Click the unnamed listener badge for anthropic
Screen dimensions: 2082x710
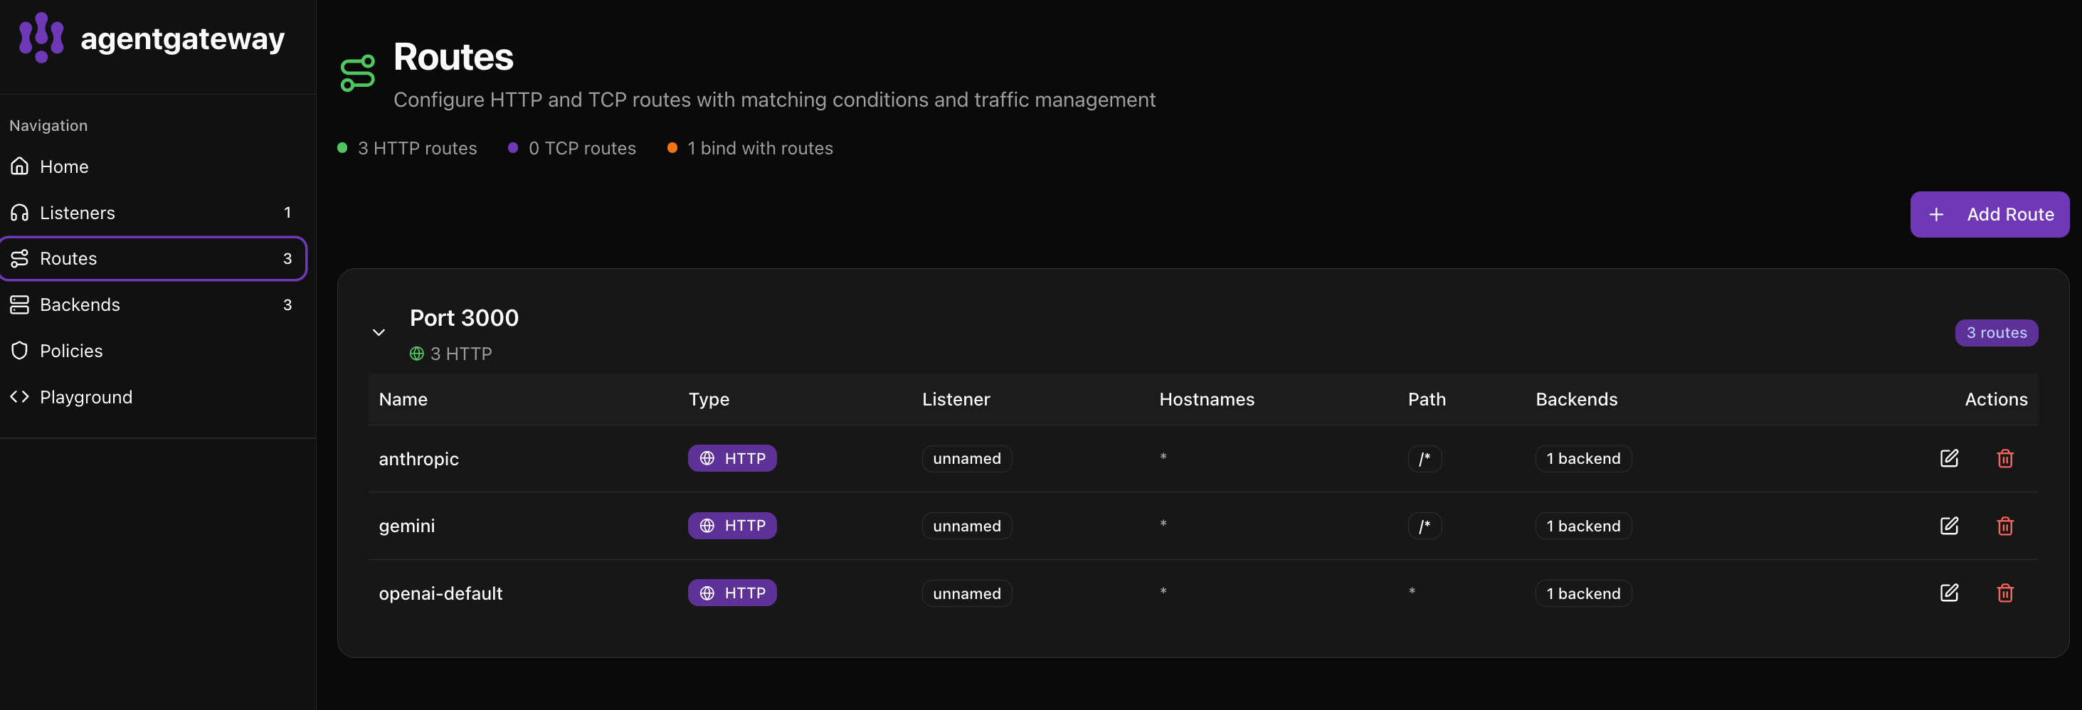(x=966, y=458)
